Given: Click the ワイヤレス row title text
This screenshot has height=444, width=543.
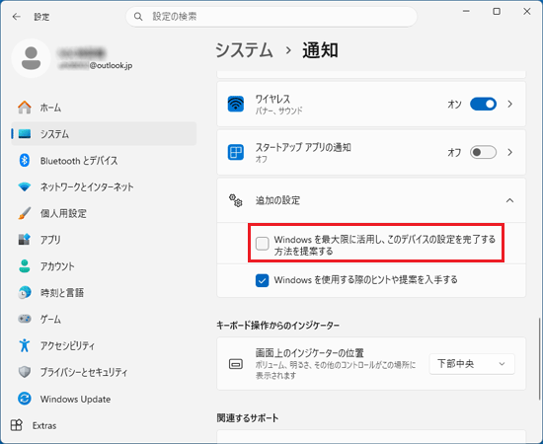Looking at the screenshot, I should click(x=272, y=99).
